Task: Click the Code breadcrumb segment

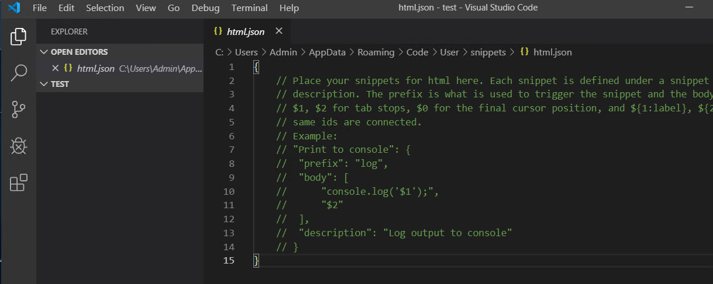Action: point(418,52)
